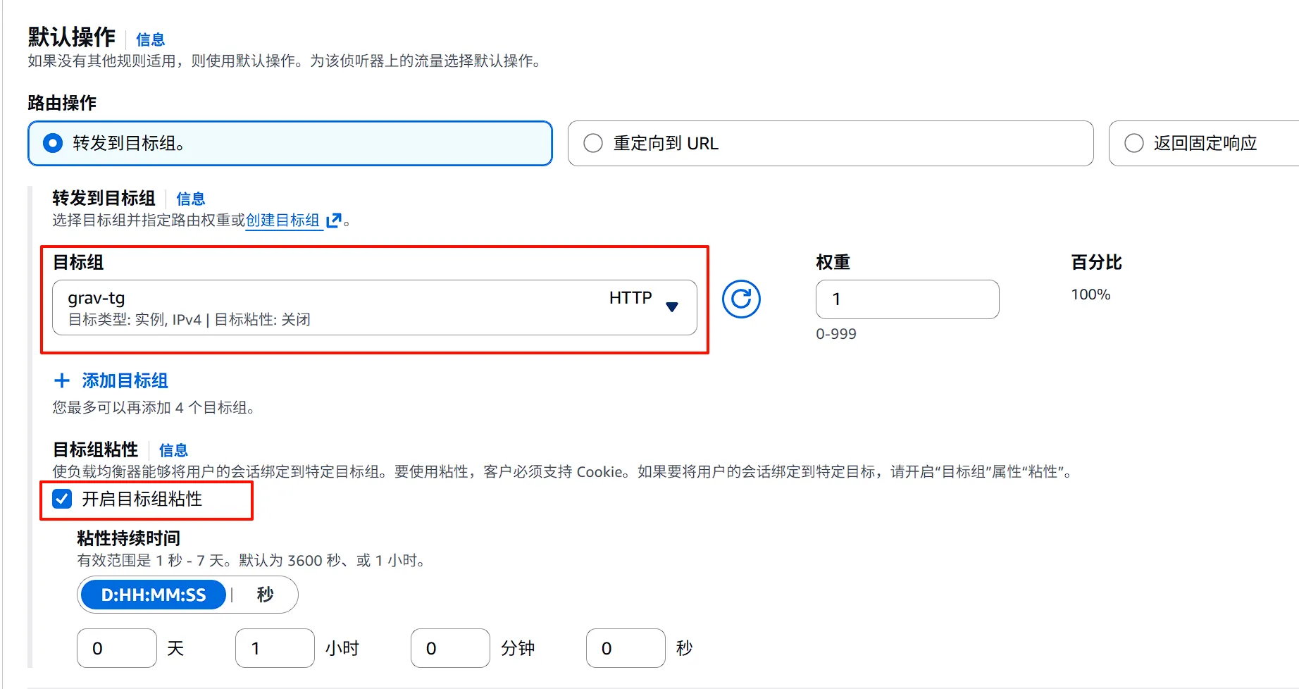Click the 天 days input field
This screenshot has width=1299, height=689.
tap(116, 647)
